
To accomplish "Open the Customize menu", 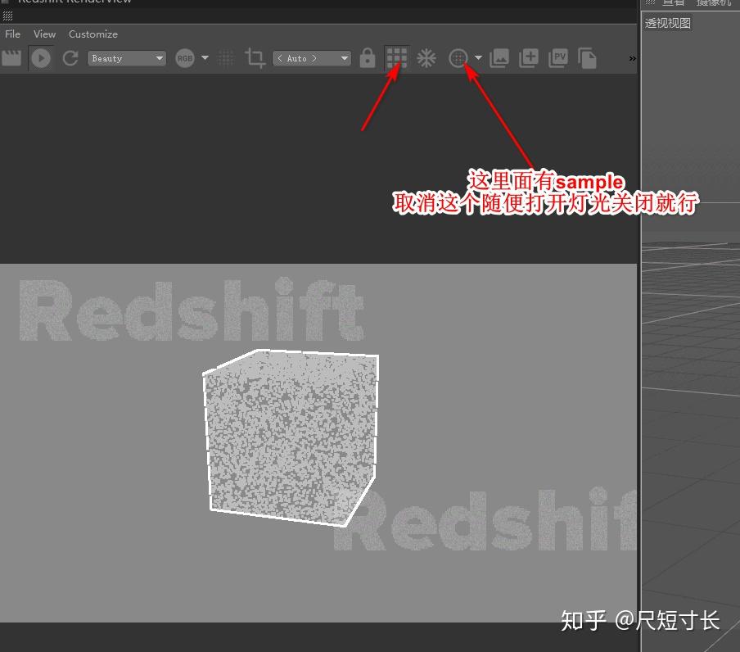I will (x=92, y=34).
